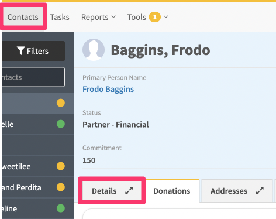
Task: Click the green status dot beside 'elle' contact
Action: coord(61,124)
